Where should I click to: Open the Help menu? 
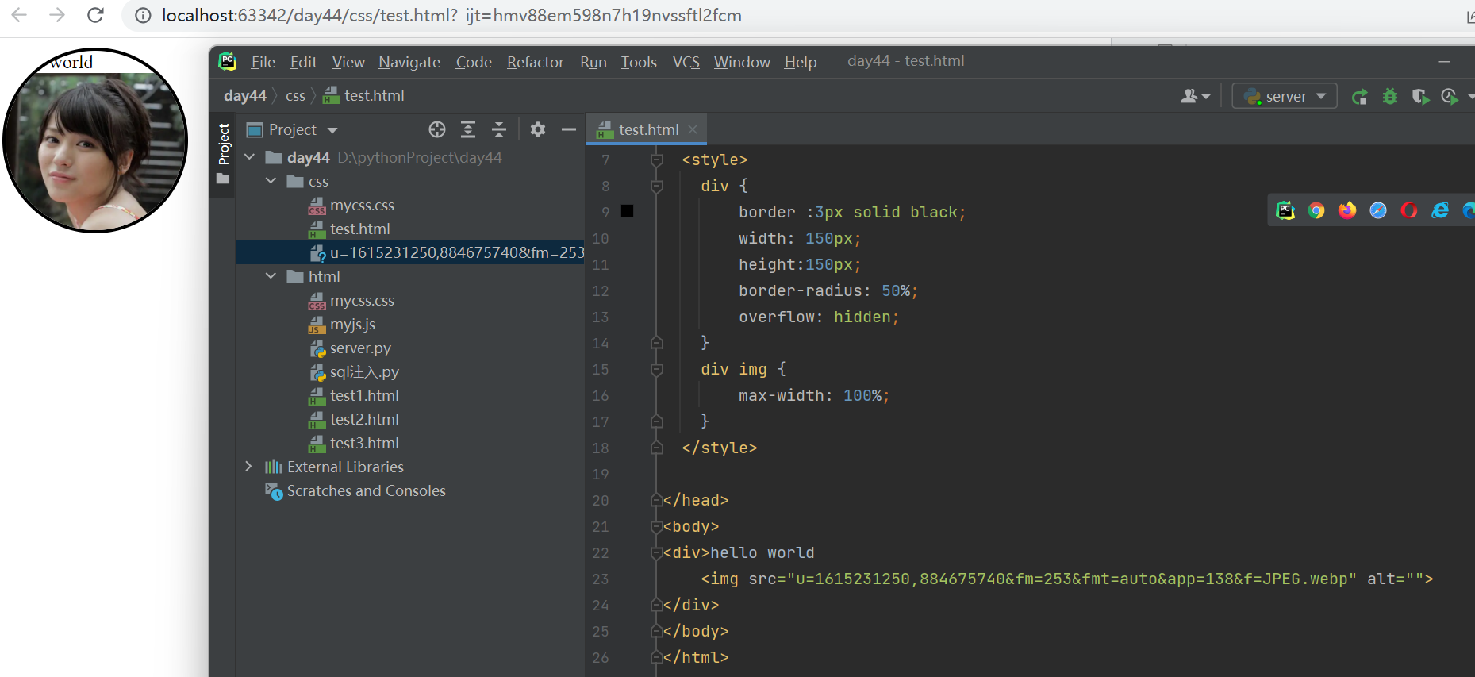801,62
